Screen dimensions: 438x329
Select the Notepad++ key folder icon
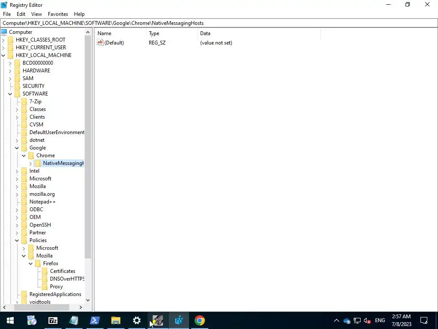tap(24, 202)
